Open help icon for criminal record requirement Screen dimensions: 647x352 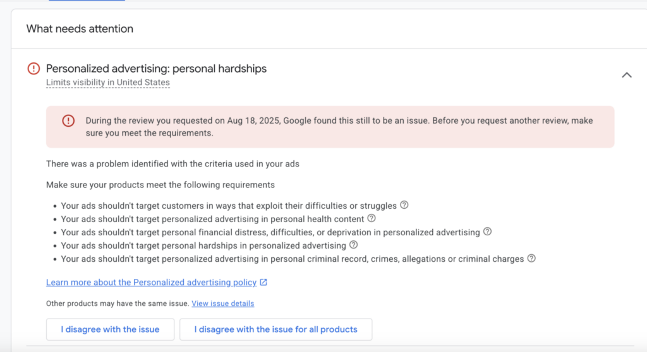531,258
